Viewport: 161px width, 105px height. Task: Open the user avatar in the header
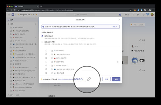tap(152, 15)
